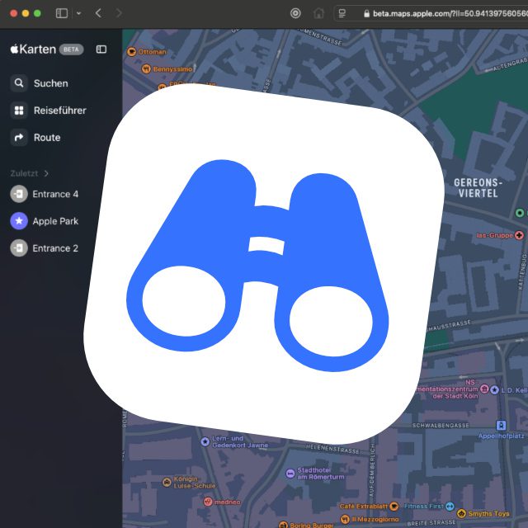Click the Safari home button
Screen dimensions: 528x528
[x=318, y=13]
